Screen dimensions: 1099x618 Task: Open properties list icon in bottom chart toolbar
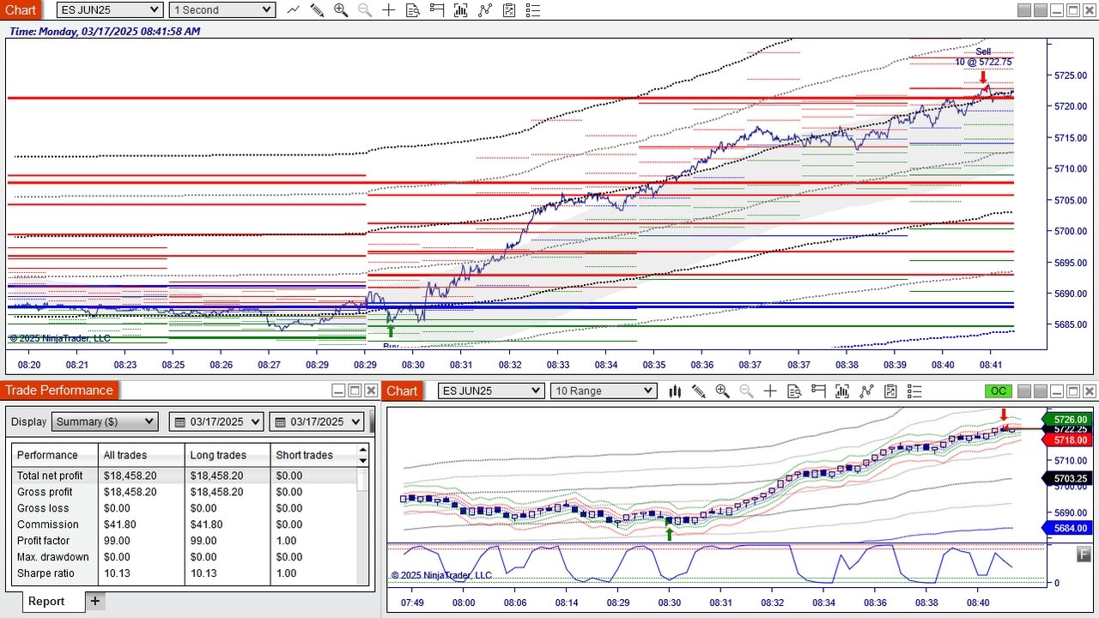(x=914, y=391)
